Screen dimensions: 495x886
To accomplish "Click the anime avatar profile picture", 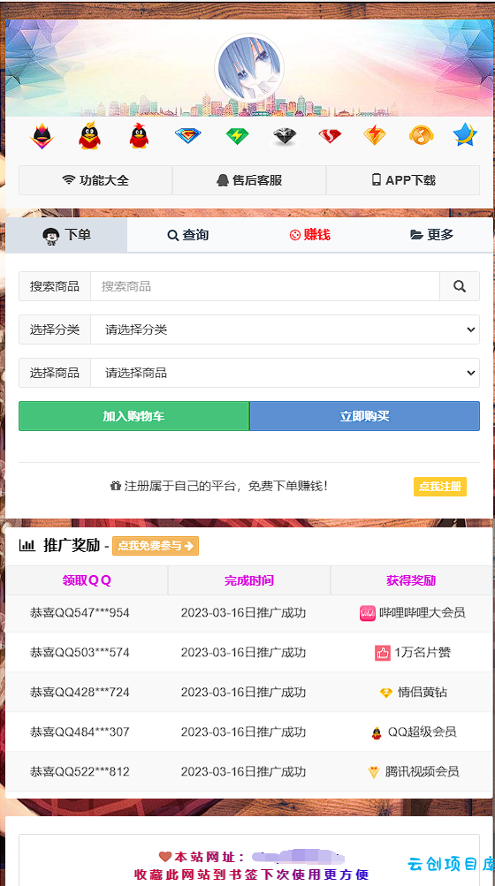I will tap(249, 68).
